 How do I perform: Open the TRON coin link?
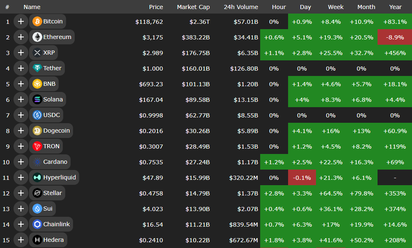(x=51, y=146)
